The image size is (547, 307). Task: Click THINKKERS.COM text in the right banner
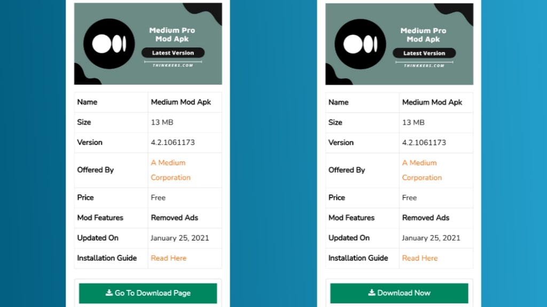pyautogui.click(x=424, y=66)
